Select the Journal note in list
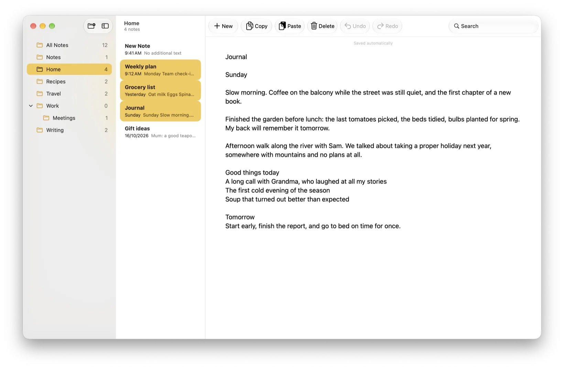Image resolution: width=564 pixels, height=369 pixels. coord(160,111)
